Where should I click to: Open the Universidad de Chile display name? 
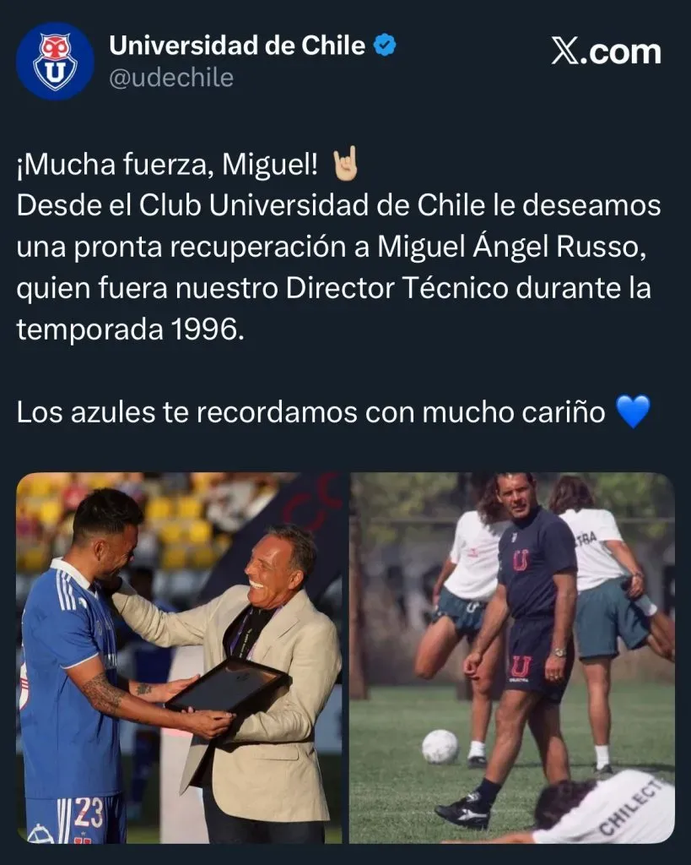[x=237, y=46]
